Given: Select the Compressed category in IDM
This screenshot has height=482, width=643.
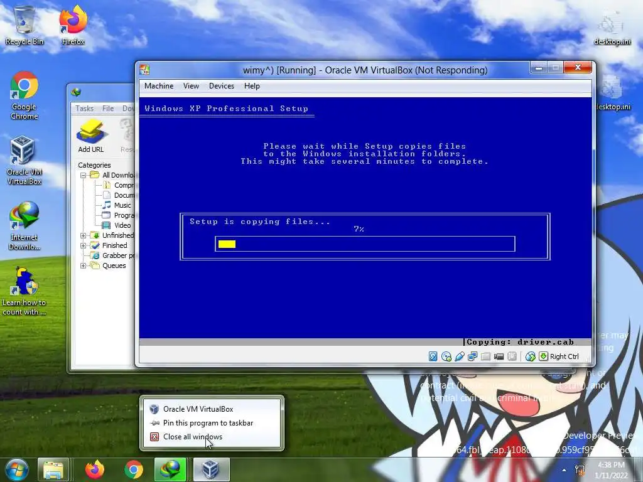Looking at the screenshot, I should coord(119,185).
